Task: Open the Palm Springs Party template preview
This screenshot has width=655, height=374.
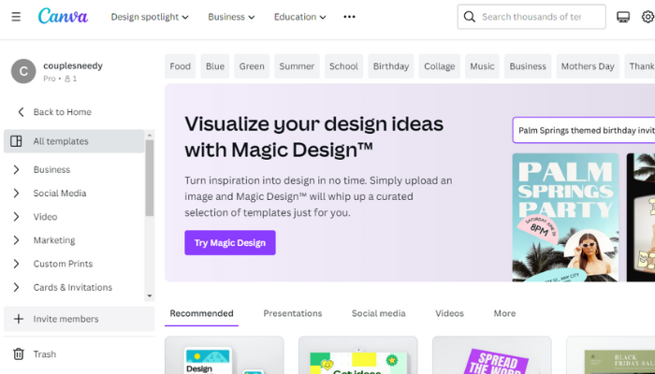Action: (565, 217)
